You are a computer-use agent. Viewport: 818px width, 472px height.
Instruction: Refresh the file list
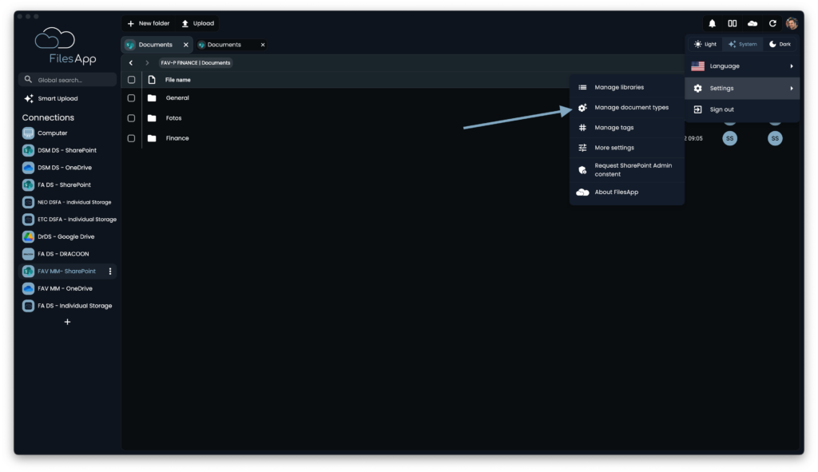772,23
